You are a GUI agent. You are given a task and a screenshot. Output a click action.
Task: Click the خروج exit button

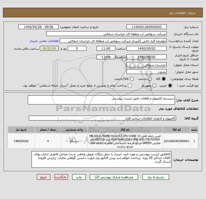click(44, 177)
